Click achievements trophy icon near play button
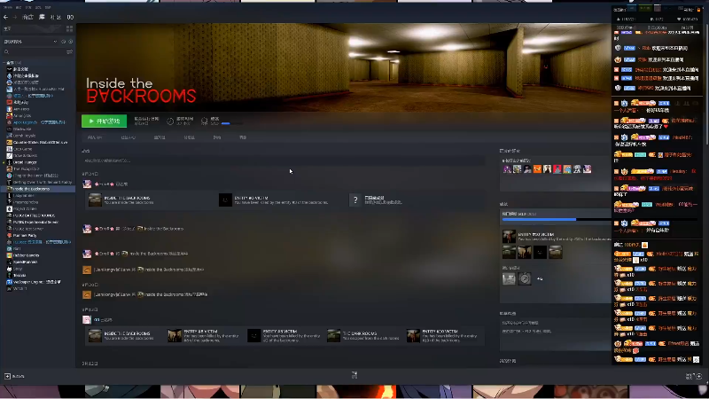This screenshot has width=709, height=399. coord(205,121)
